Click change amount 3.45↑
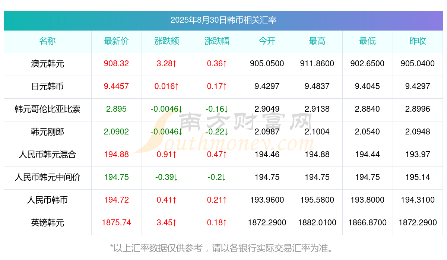Image resolution: width=447 pixels, height=260 pixels. click(167, 223)
